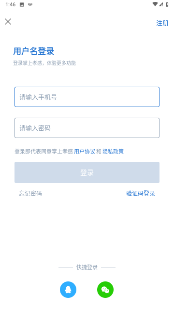This screenshot has height=310, width=174.
Task: Switch to 验证码登录 verification code login
Action: [141, 193]
